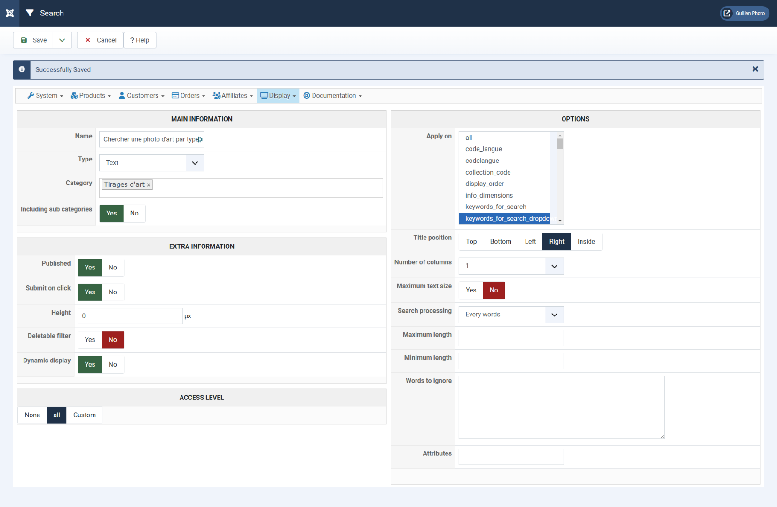Viewport: 777px width, 507px height.
Task: Click the Joomla logo icon
Action: (x=9, y=13)
